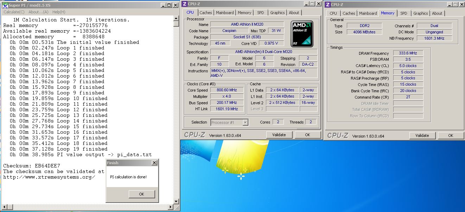Select About tab in right CPU-Z window

coord(437,13)
